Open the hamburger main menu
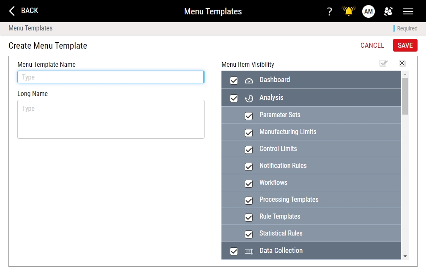Image resolution: width=426 pixels, height=274 pixels. coord(408,11)
